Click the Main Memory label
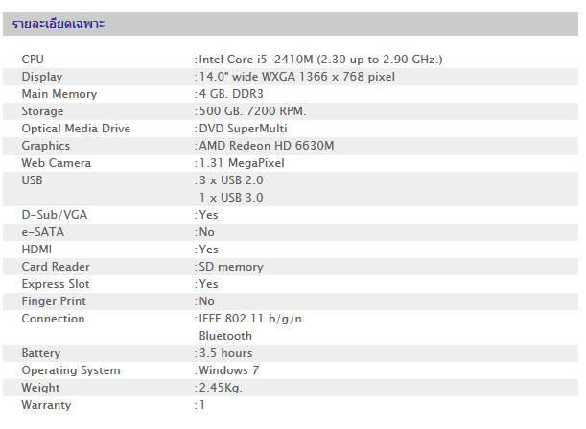The image size is (586, 429). pos(59,94)
